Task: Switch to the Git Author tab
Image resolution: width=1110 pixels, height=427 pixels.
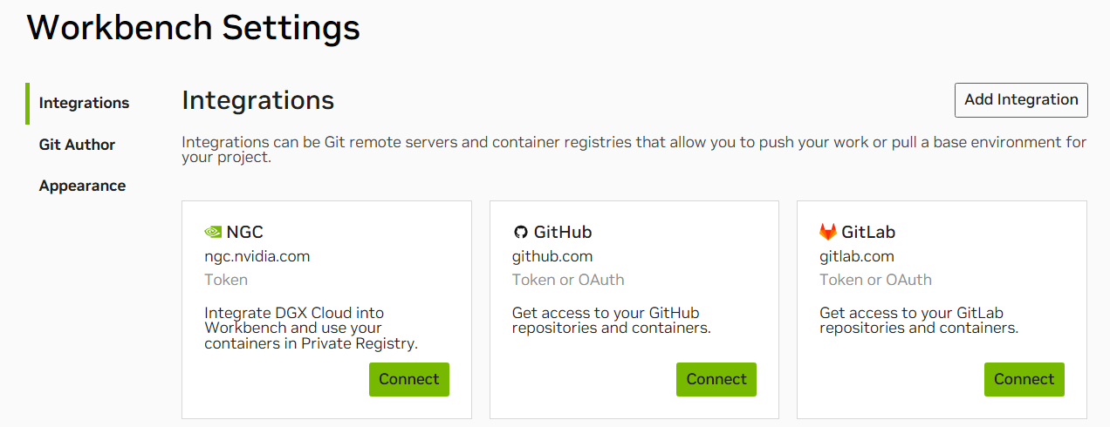Action: tap(77, 145)
